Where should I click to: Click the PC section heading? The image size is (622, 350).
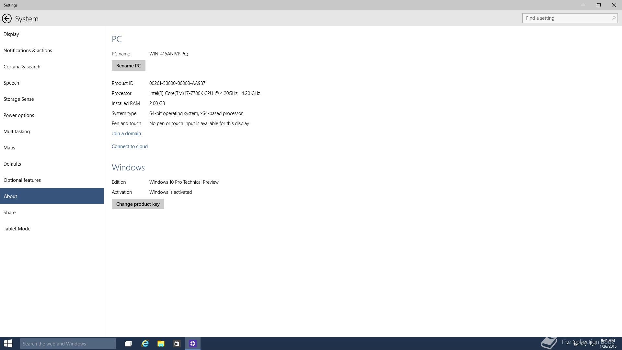(x=117, y=39)
